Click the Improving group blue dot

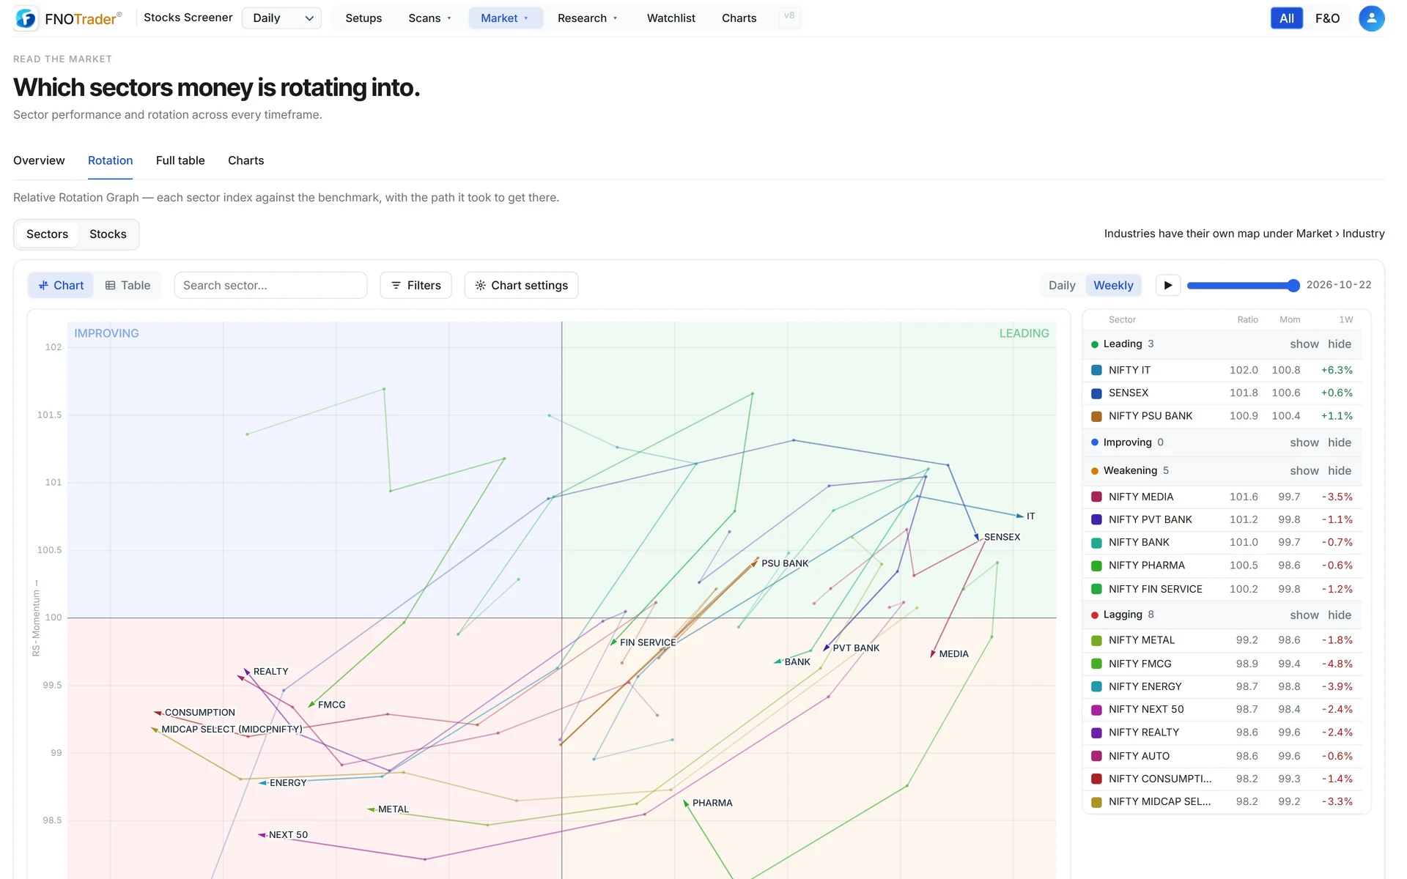point(1095,442)
